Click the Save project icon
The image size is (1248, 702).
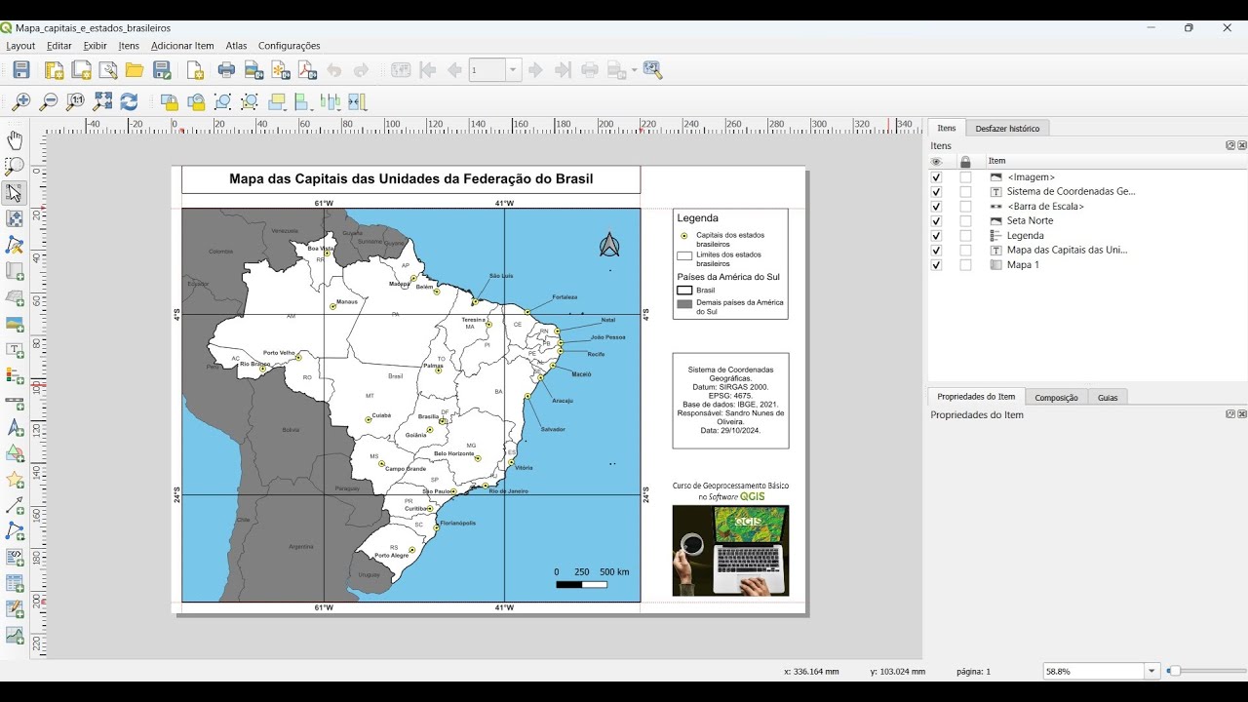point(21,70)
